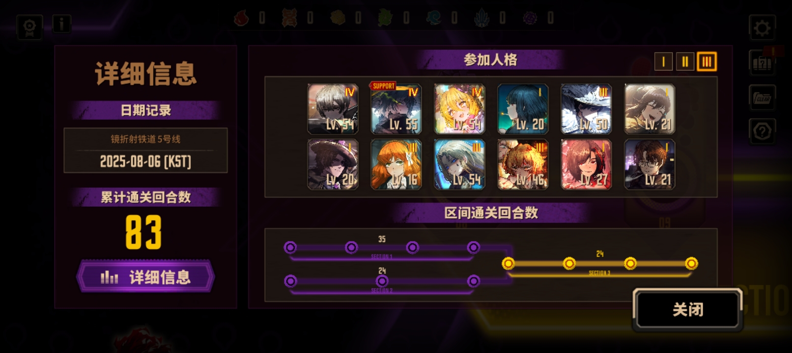Click the 详细信息 details button

pyautogui.click(x=145, y=277)
